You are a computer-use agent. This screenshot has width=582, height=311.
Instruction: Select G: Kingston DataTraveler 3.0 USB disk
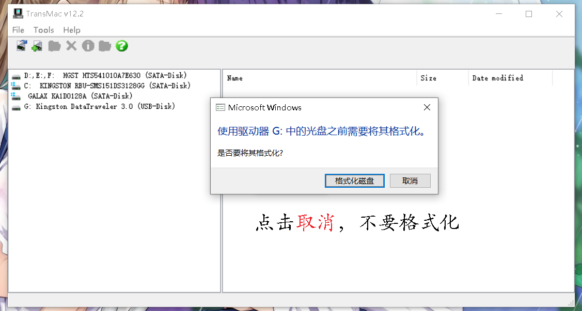(93, 107)
